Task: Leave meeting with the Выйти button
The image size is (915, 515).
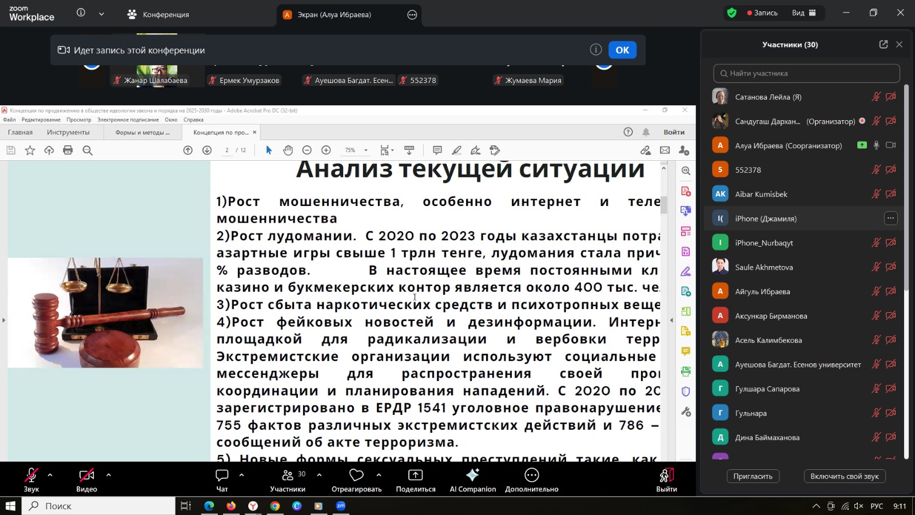Action: click(667, 480)
